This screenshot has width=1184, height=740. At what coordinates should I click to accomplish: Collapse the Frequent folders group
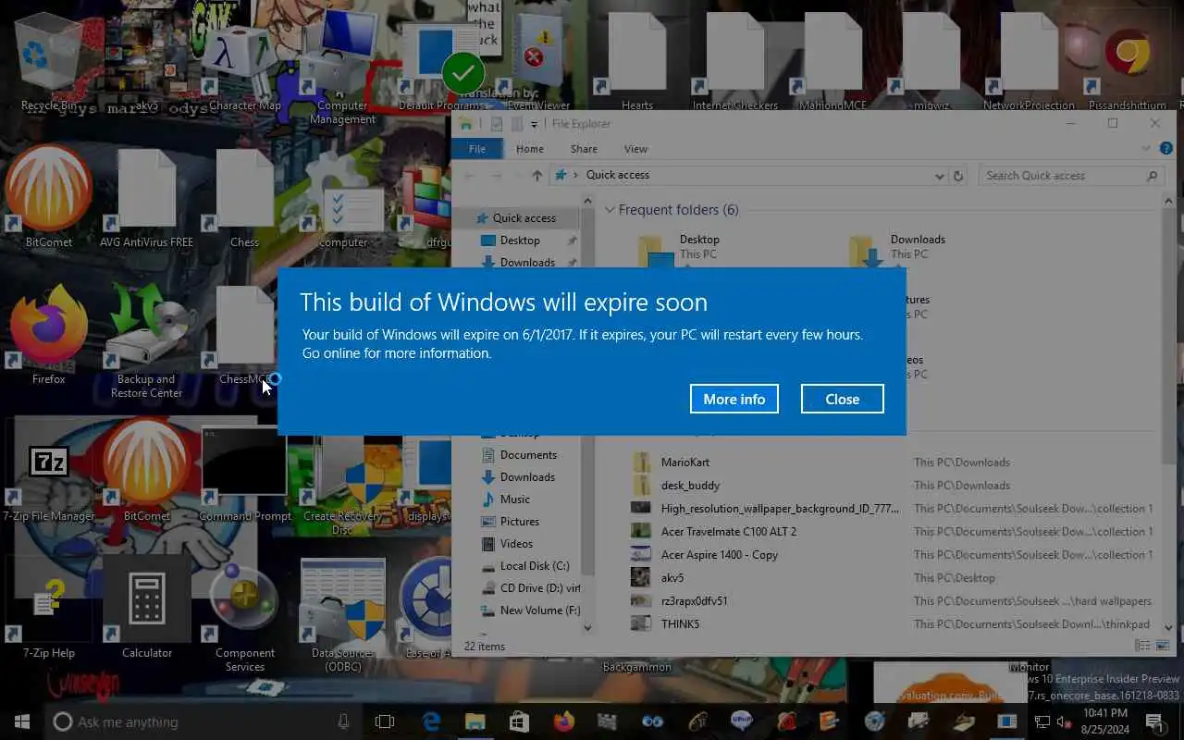coord(610,210)
